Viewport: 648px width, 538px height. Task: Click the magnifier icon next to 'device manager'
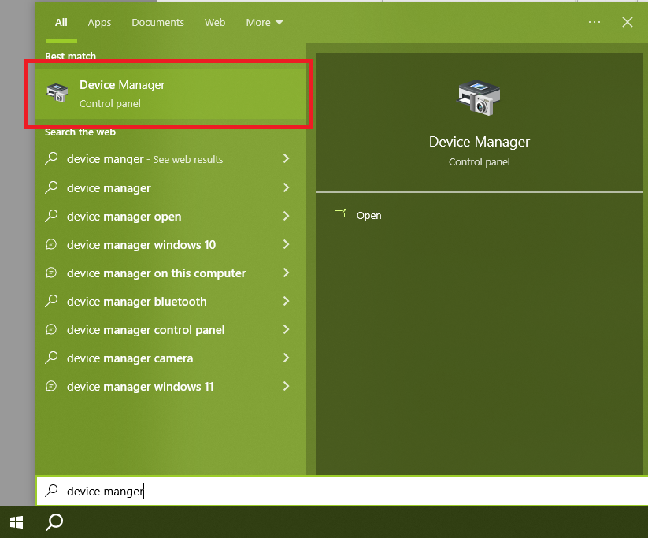[52, 187]
